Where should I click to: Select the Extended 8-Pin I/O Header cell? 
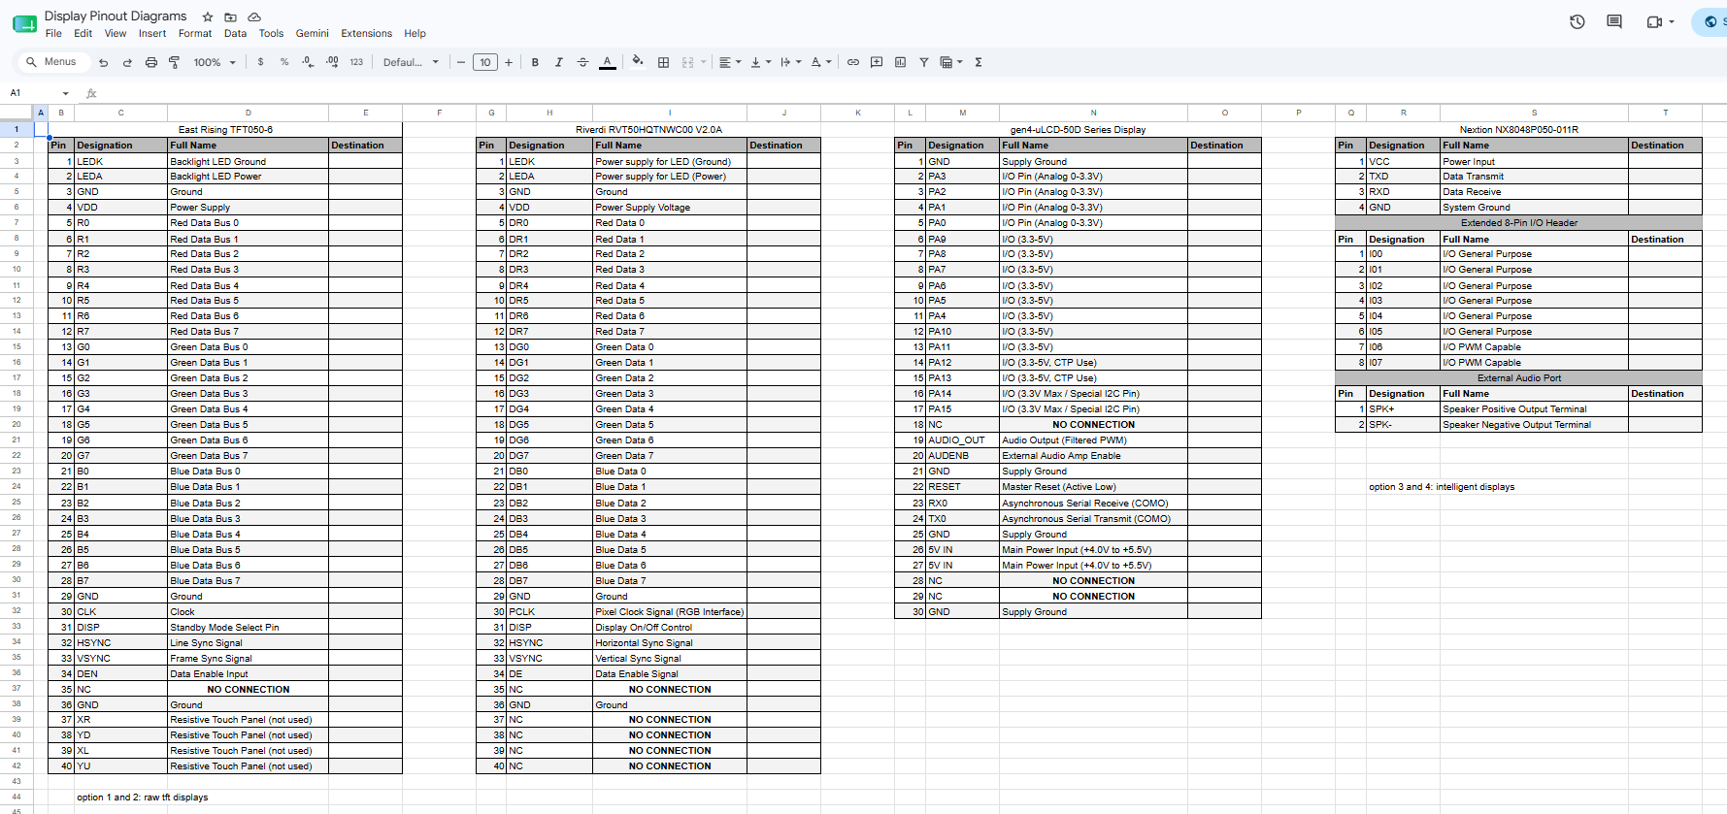(x=1518, y=223)
